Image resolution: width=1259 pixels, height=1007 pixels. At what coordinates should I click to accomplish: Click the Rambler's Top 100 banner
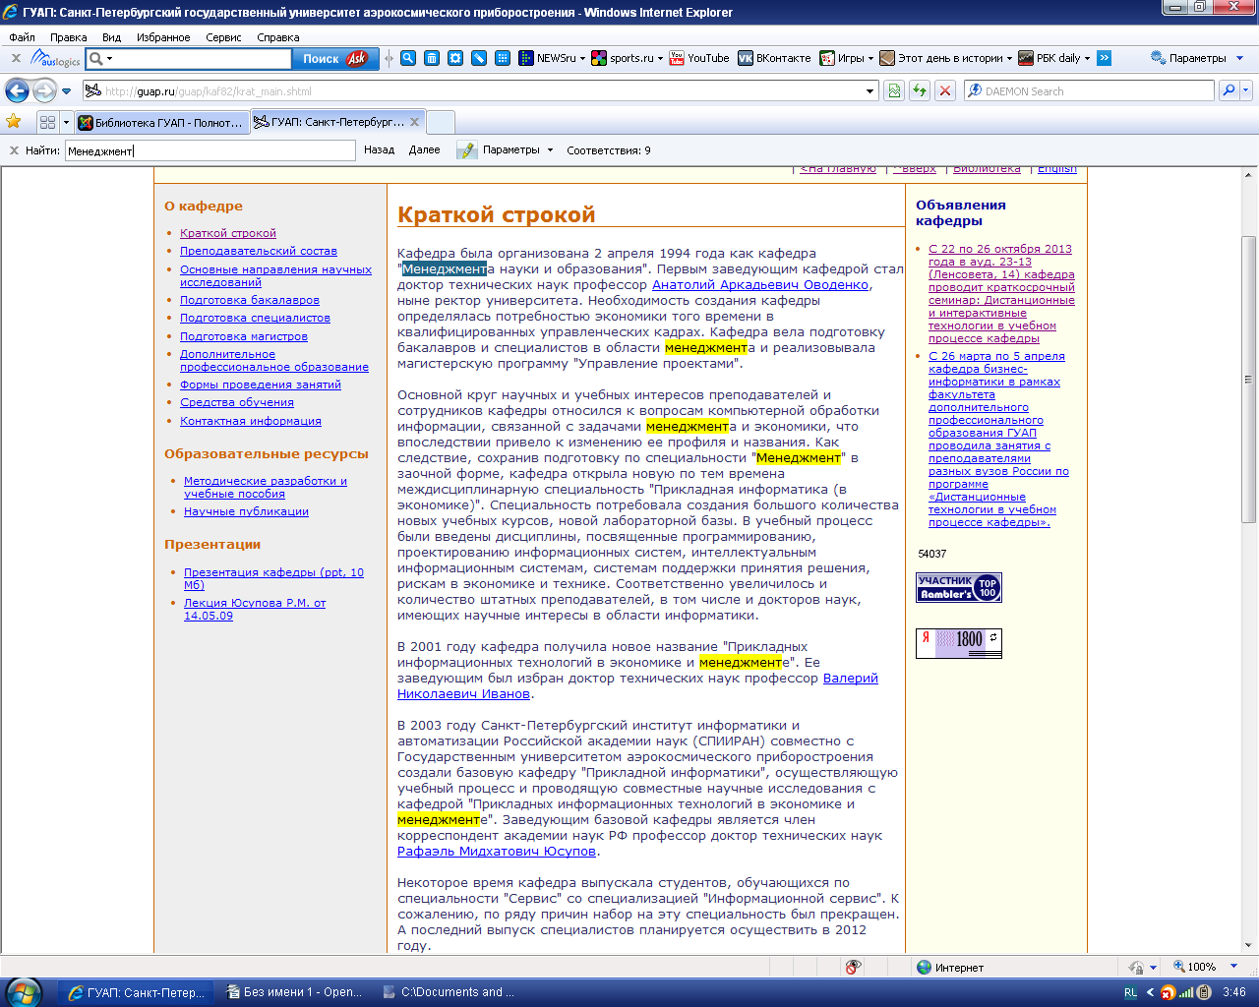tap(959, 587)
